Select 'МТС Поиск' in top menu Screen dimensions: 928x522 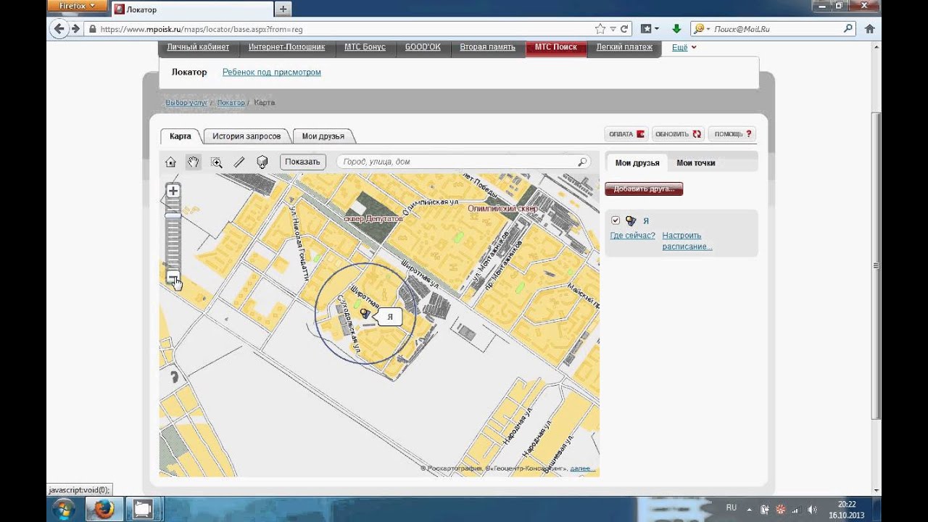click(556, 47)
